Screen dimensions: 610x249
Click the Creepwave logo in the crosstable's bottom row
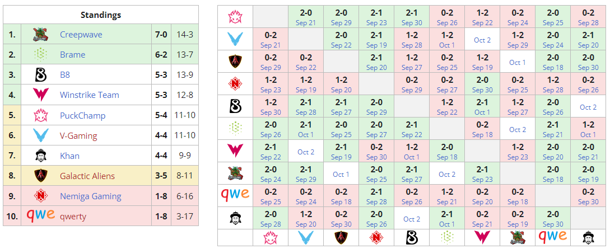518,237
